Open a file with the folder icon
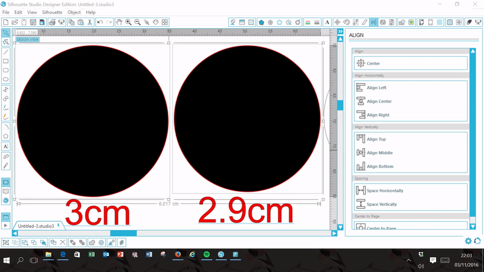 (x=15, y=22)
